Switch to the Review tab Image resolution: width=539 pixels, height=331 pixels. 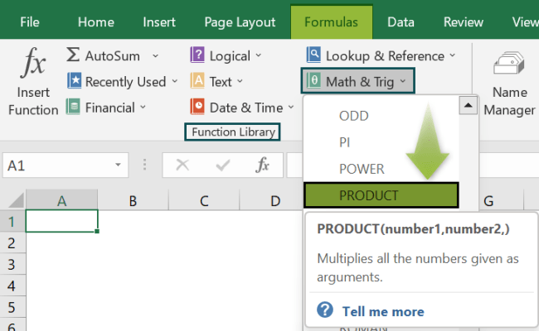click(x=464, y=22)
